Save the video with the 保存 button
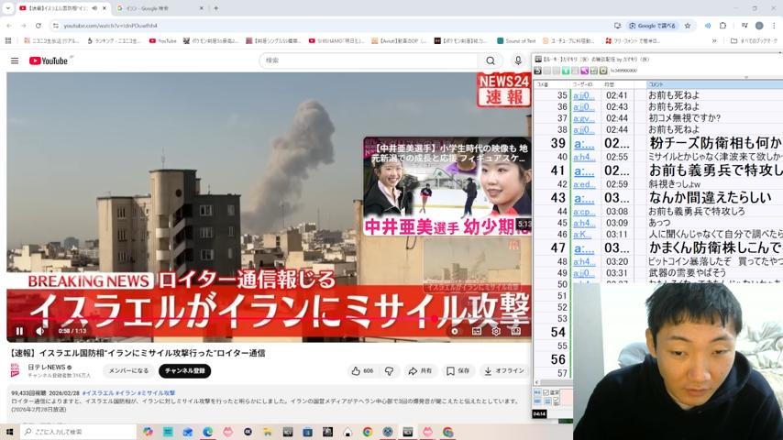 (x=458, y=370)
